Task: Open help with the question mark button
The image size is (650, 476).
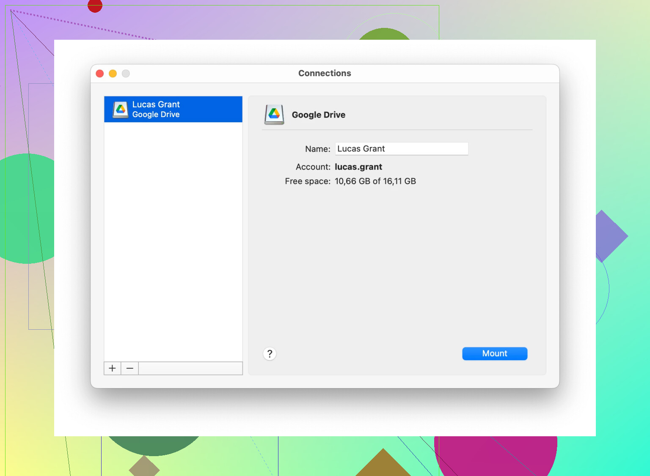Action: pos(270,353)
